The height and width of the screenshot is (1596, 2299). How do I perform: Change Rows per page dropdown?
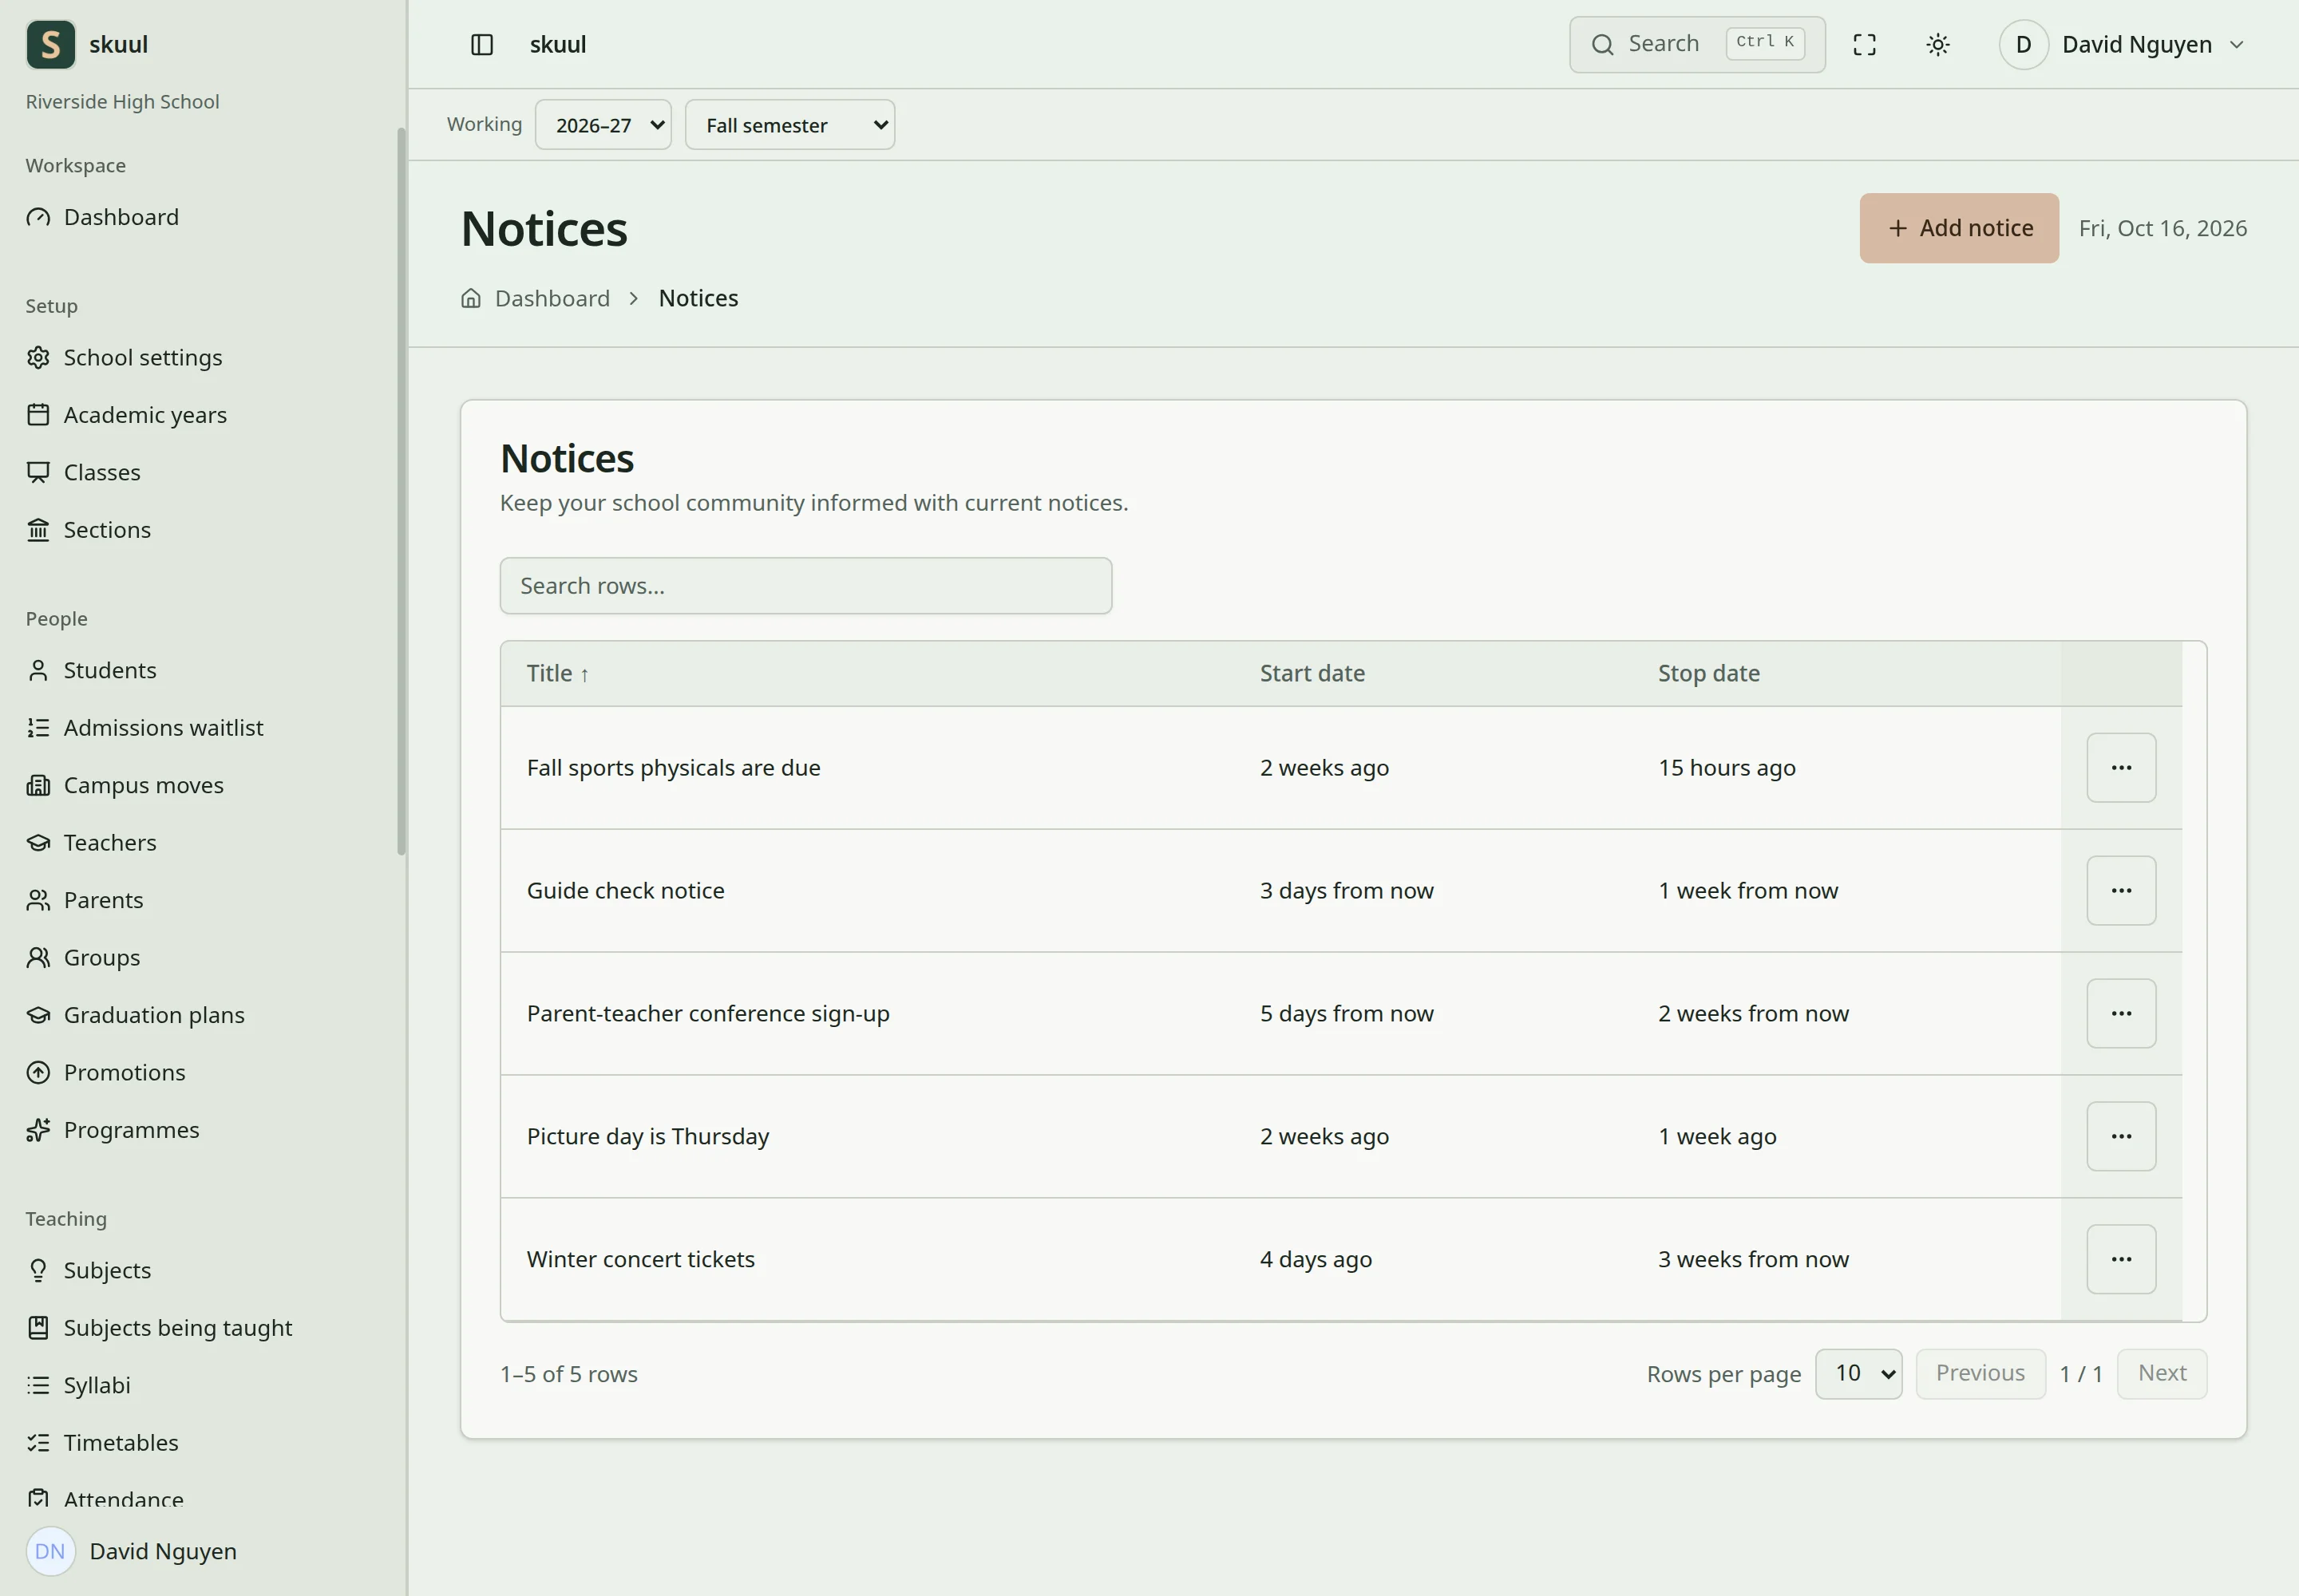[1859, 1374]
